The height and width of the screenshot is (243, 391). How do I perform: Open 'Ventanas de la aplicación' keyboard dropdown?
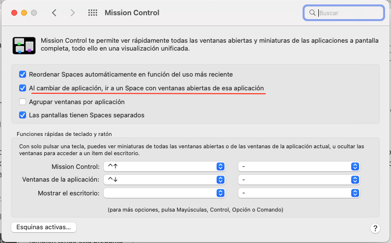(x=165, y=180)
